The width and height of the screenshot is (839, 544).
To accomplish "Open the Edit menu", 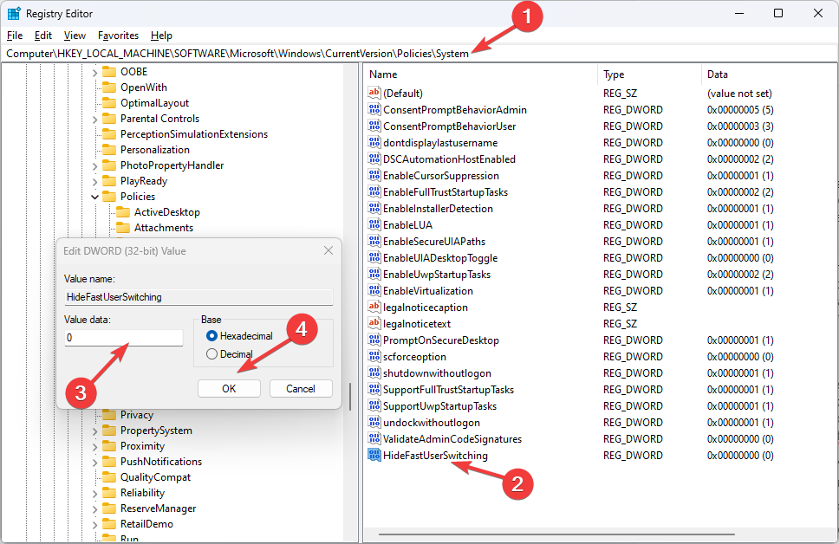I will [42, 36].
